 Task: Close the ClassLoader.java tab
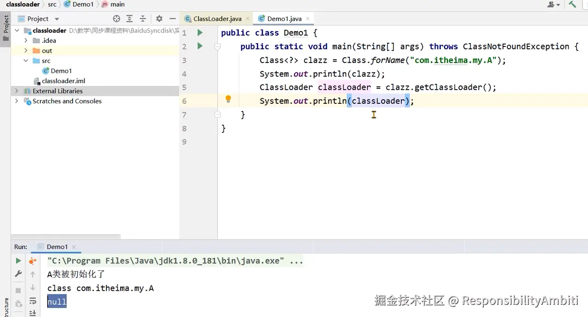point(248,19)
